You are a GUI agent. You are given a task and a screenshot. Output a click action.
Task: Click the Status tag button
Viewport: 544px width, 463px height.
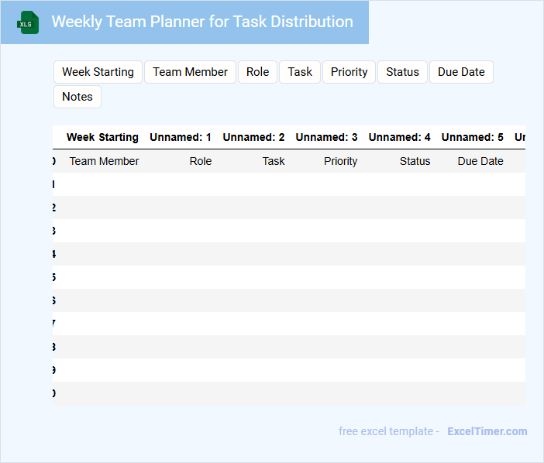click(x=402, y=72)
